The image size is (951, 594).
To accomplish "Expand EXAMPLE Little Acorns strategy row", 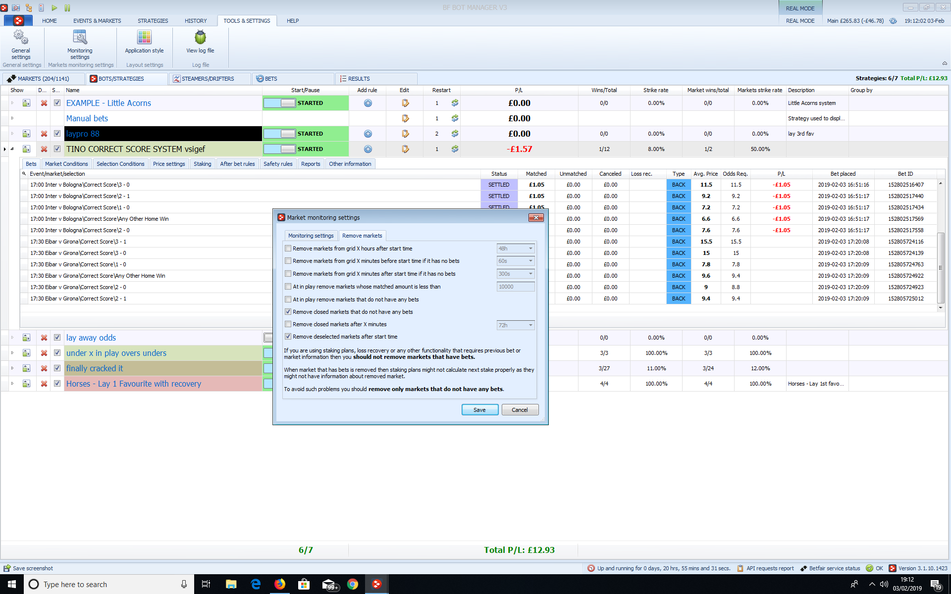I will coord(12,103).
